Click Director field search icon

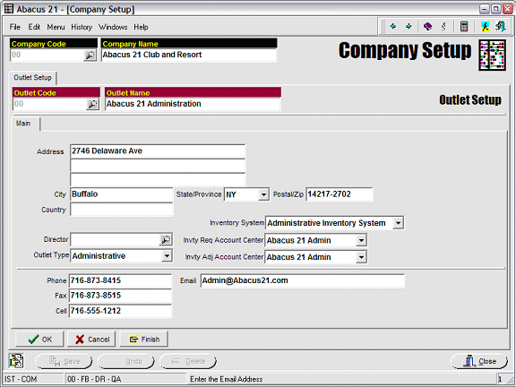pos(166,239)
